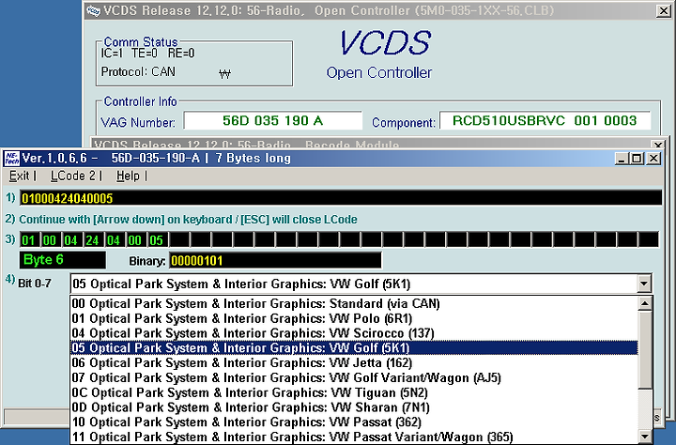Click the VCDS icon in Open Controller title bar

coord(93,10)
